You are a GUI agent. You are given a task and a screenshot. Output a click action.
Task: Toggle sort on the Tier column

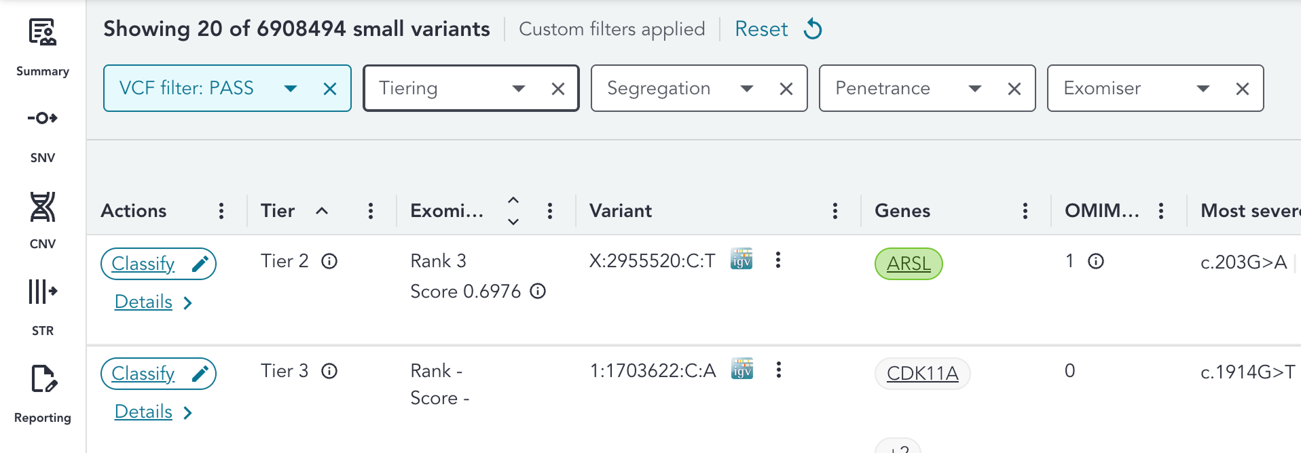click(x=322, y=211)
